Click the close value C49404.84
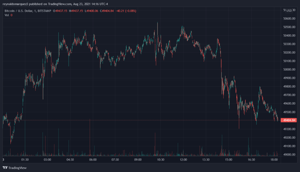The width and height of the screenshot is (300, 172). click(x=107, y=11)
